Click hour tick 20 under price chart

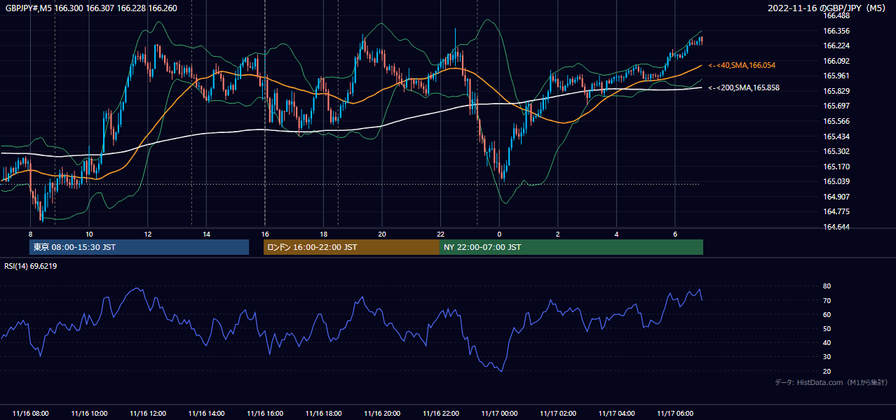pos(382,234)
